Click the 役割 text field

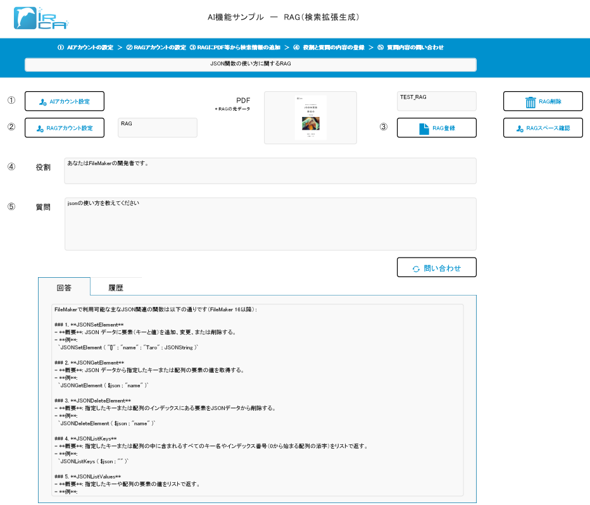point(270,171)
